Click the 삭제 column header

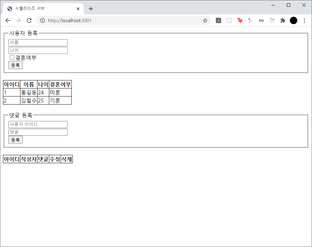click(x=67, y=159)
